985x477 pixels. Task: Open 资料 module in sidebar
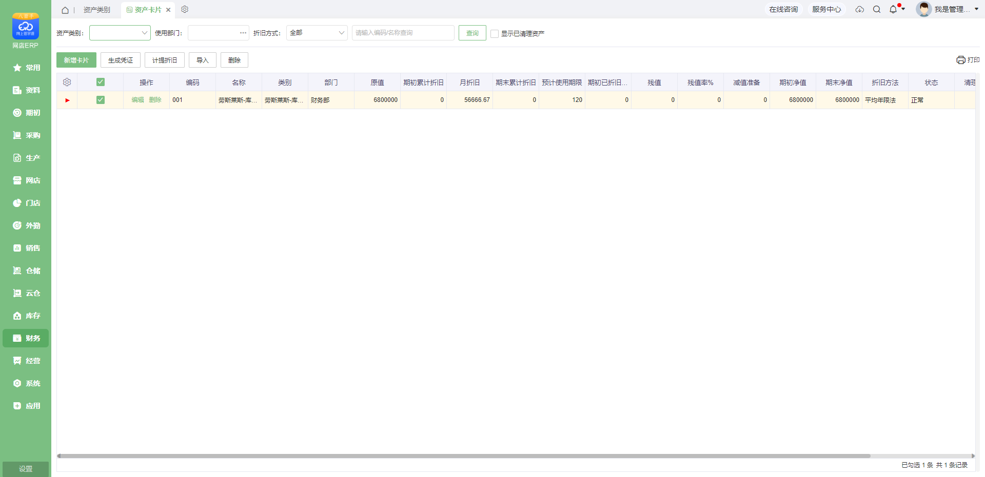(26, 90)
